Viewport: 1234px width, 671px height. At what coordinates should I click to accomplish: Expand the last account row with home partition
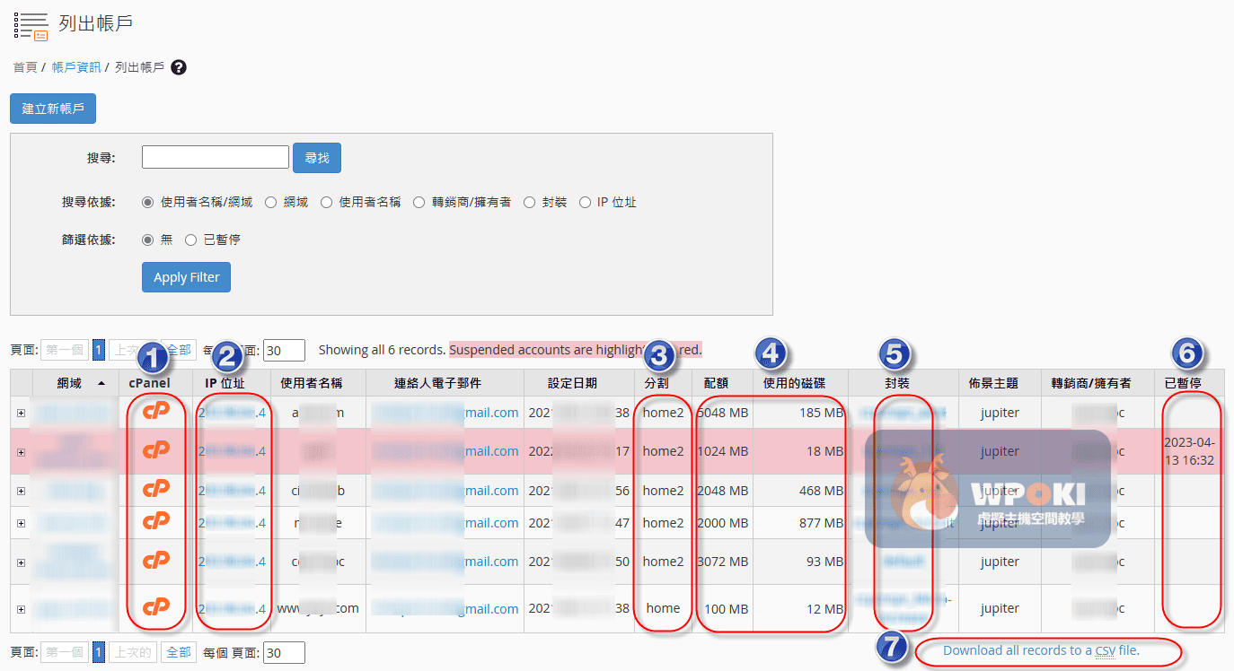coord(21,609)
